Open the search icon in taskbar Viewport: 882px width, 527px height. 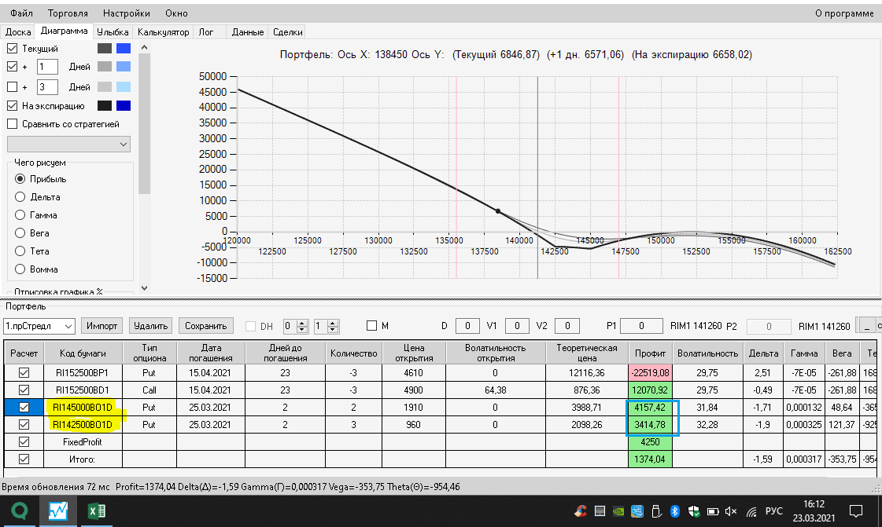(x=20, y=511)
